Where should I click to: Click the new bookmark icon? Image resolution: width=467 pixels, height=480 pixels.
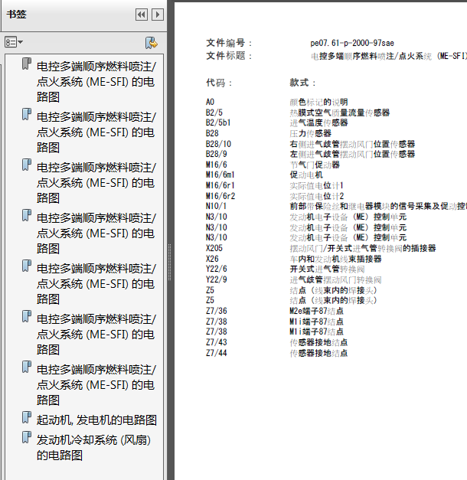[x=152, y=43]
